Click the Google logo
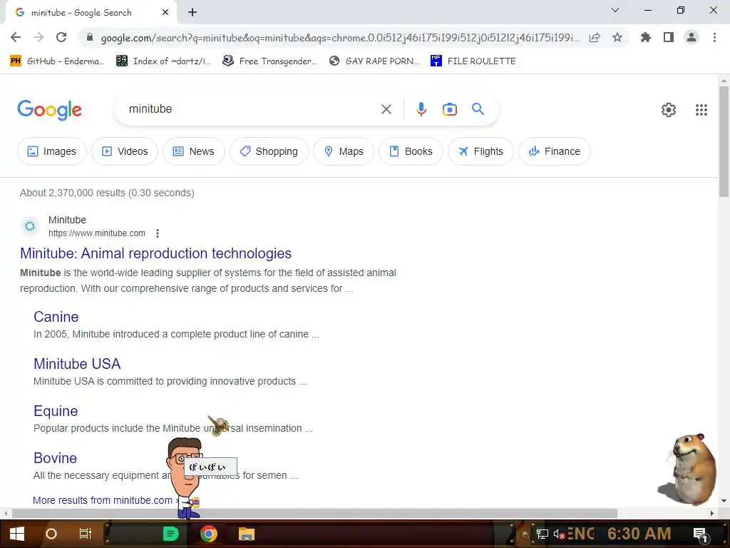This screenshot has height=548, width=730. point(49,110)
